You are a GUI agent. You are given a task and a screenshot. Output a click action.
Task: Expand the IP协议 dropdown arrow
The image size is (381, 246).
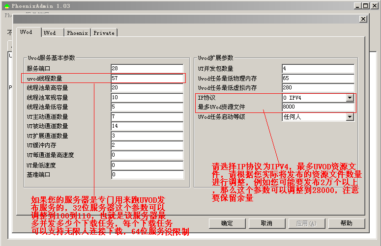coord(350,98)
